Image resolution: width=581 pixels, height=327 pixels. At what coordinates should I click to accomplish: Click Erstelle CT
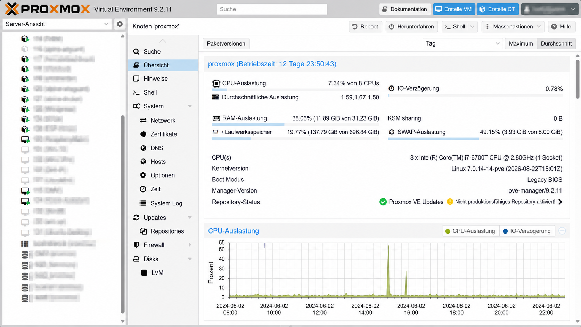(498, 9)
